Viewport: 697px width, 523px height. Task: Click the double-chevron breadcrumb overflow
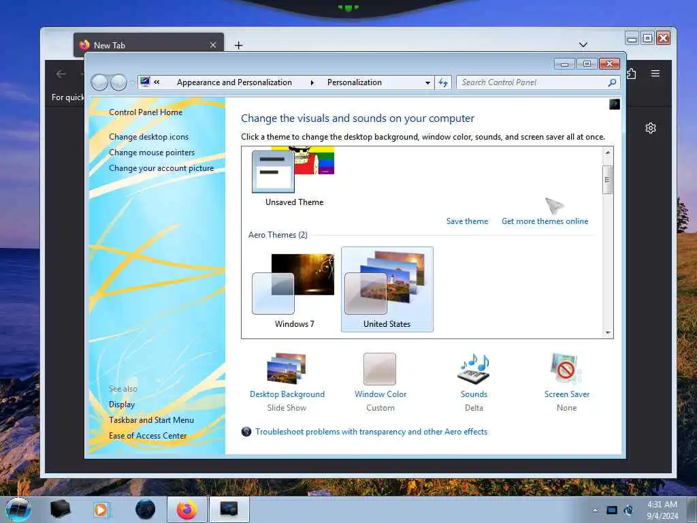(x=157, y=82)
